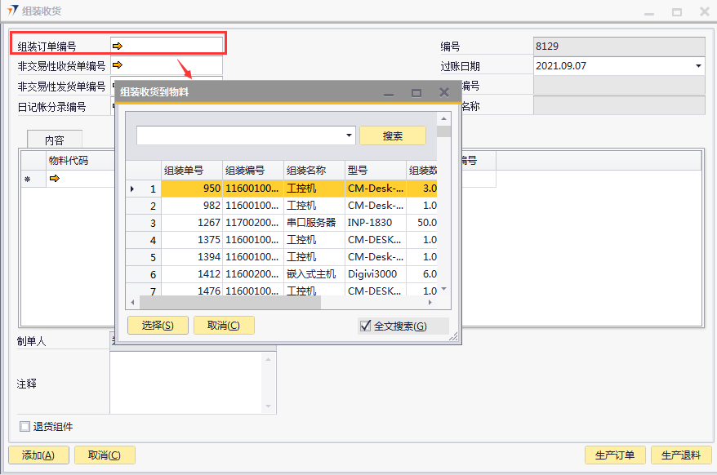Click the orange arrow in 物料代码 row
Viewport: 717px width, 475px height.
[55, 179]
